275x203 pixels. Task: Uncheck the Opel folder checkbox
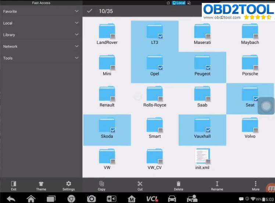(x=160, y=68)
